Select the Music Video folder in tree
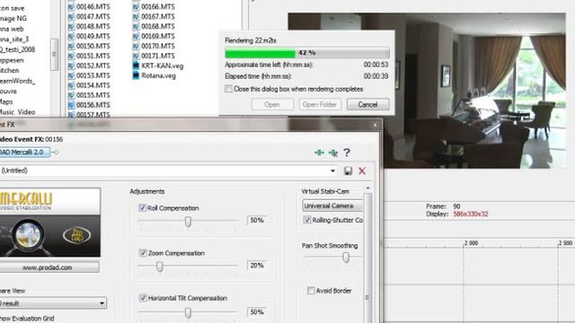575x323 pixels. tap(18, 112)
